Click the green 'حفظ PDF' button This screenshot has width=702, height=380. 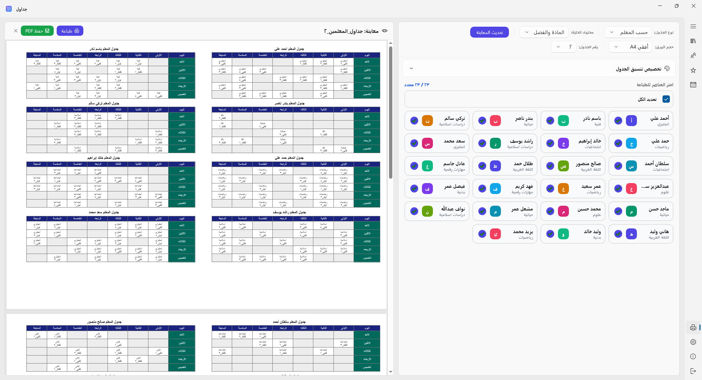pyautogui.click(x=37, y=31)
